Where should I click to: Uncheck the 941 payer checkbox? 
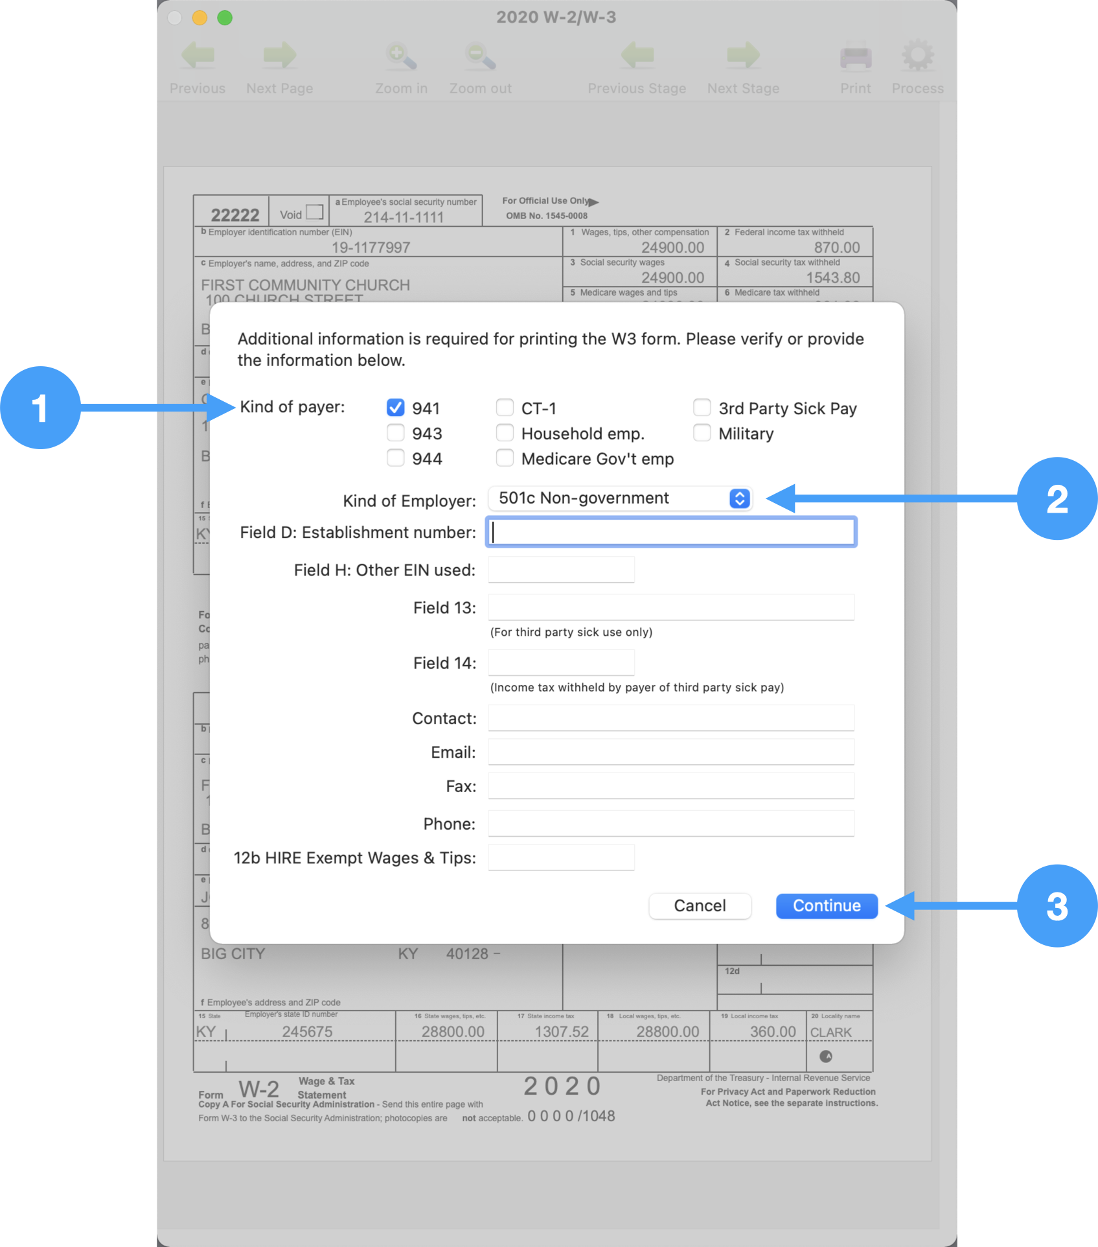(x=395, y=408)
